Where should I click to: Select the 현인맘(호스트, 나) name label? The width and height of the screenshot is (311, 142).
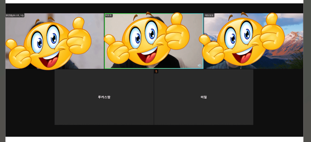pos(15,15)
